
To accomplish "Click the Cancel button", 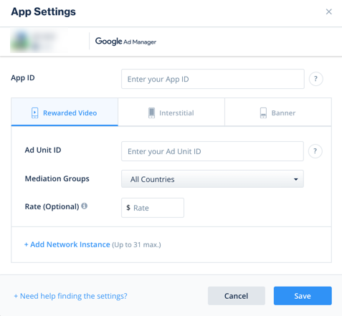I will [x=237, y=296].
